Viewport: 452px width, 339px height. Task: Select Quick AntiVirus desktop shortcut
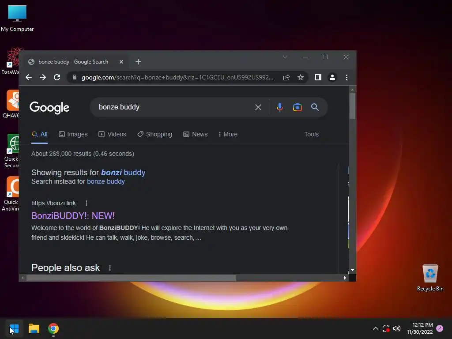point(11,194)
